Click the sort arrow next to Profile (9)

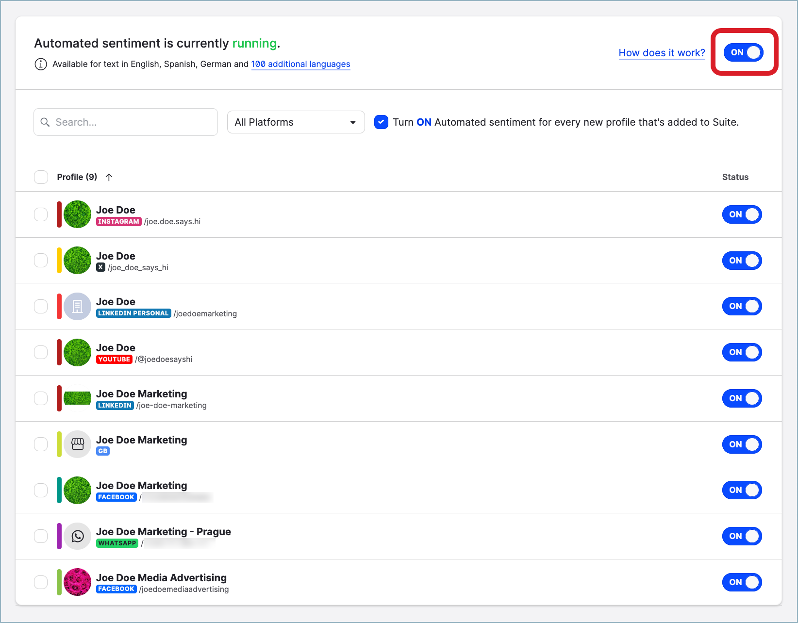point(109,177)
